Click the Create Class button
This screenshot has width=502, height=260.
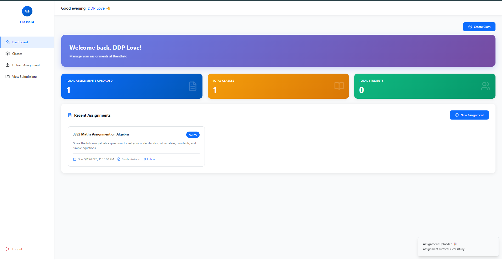479,27
